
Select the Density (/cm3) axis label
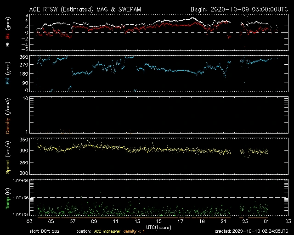click(x=8, y=115)
